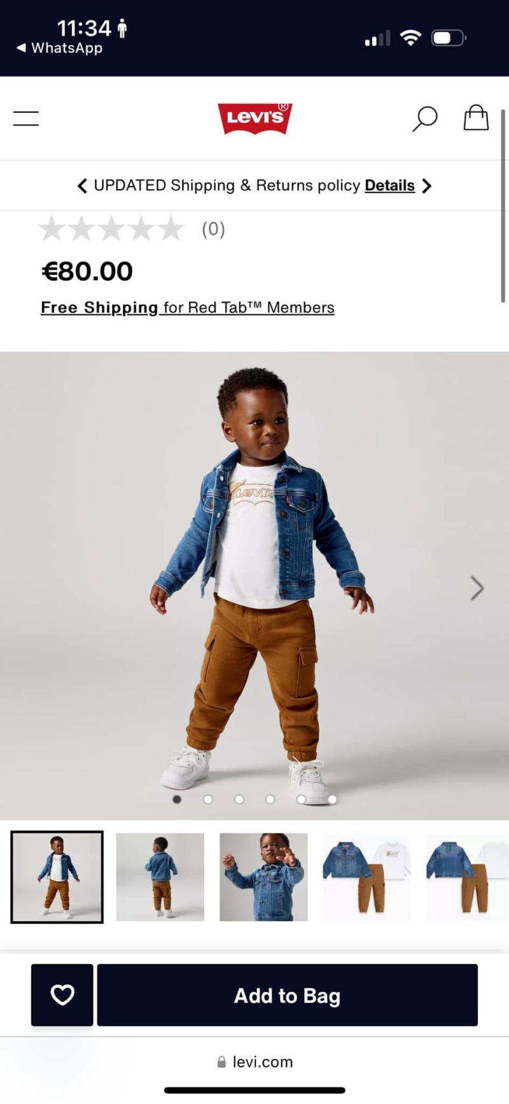509x1104 pixels.
Task: Open shipping policy Details link
Action: (x=389, y=186)
